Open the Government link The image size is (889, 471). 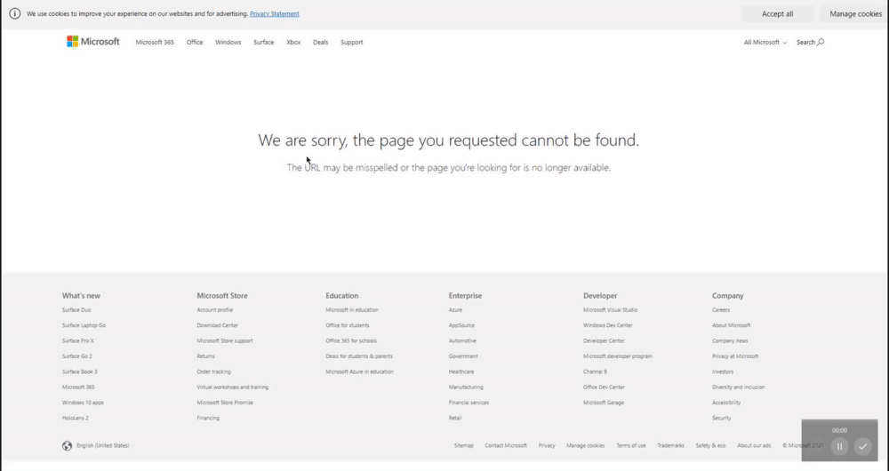[463, 356]
